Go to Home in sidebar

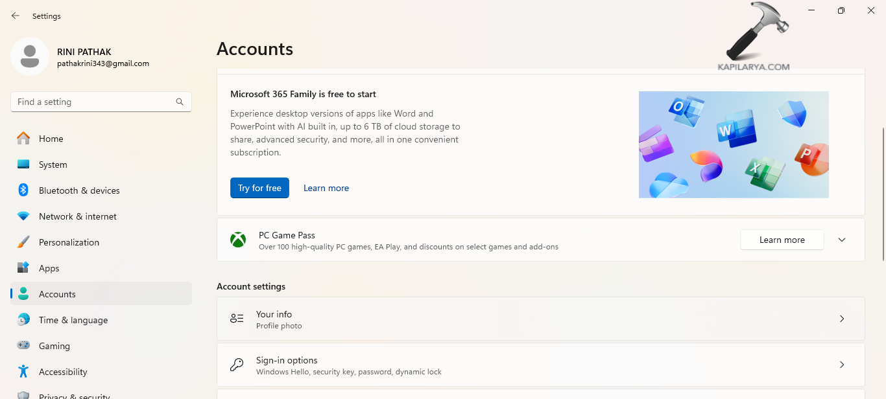click(x=51, y=139)
